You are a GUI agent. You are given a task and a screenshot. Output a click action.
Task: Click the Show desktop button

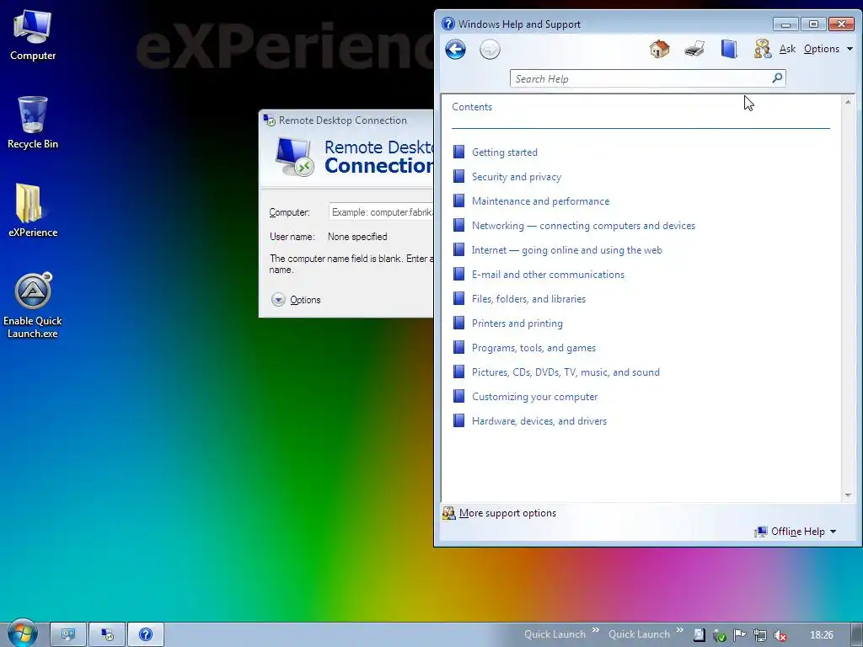[857, 635]
